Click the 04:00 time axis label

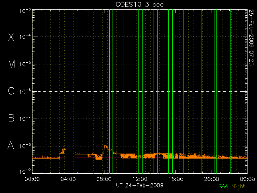pos(68,179)
